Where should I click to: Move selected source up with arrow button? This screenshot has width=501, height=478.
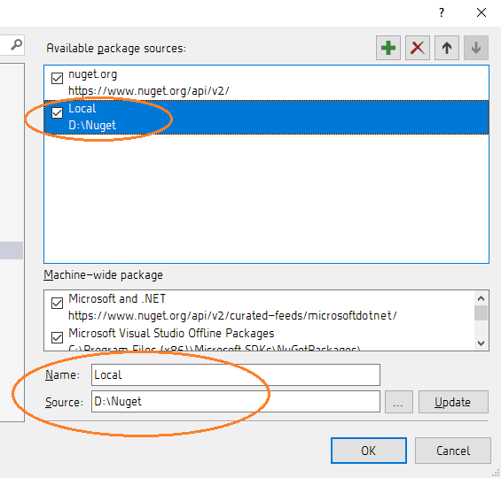point(447,48)
